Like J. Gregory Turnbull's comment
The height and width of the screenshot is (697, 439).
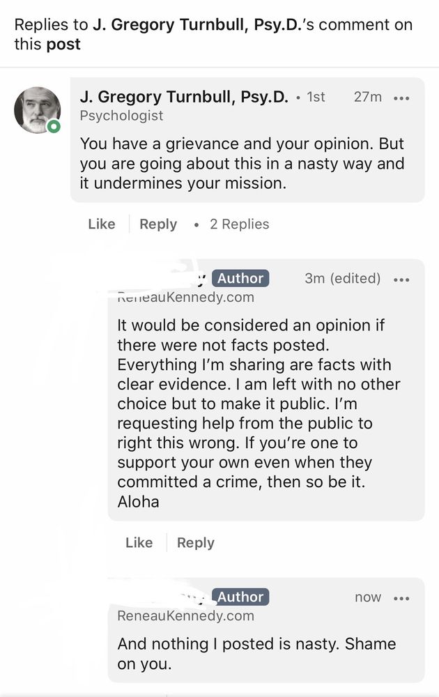pyautogui.click(x=102, y=224)
